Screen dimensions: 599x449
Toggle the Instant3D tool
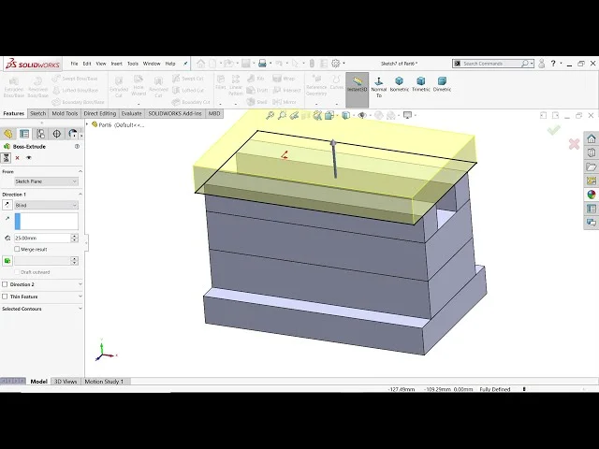point(357,85)
